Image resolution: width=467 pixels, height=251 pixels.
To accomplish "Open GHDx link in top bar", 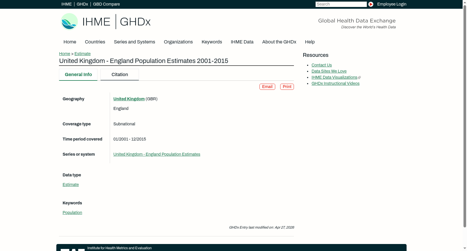I will tap(82, 4).
